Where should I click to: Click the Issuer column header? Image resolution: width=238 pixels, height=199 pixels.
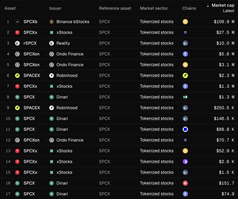[x=55, y=8]
